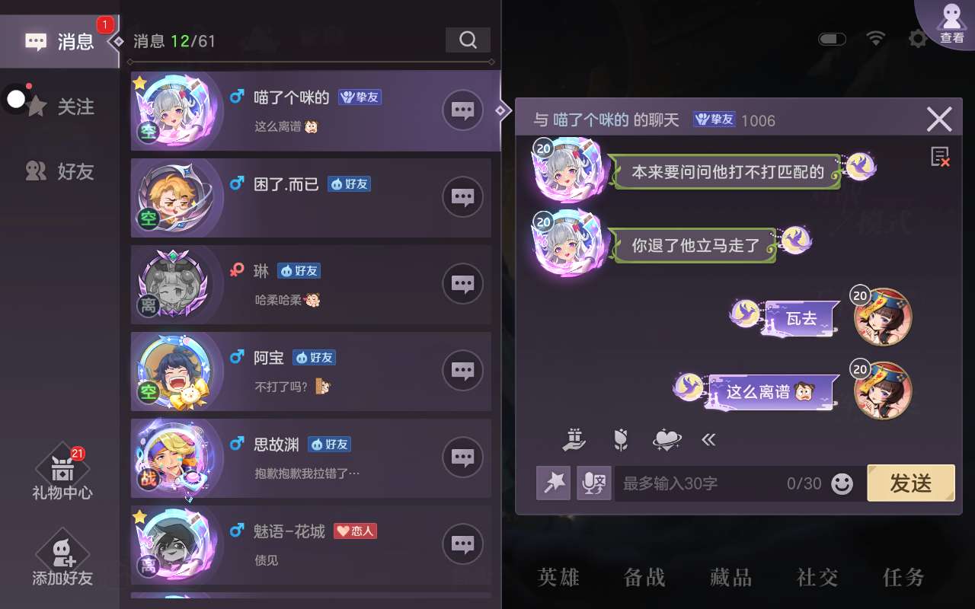The image size is (975, 609).
Task: Click the heart intimacy icon
Action: (667, 439)
